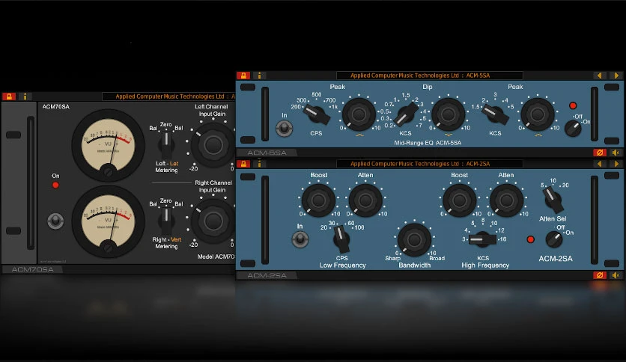The height and width of the screenshot is (362, 626).
Task: Click the lock icon on ACM-5SA header
Action: coord(243,76)
